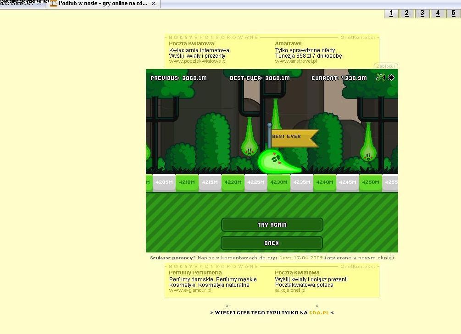The image size is (461, 334).
Task: Click the green slime blob on the ground
Action: [279, 161]
